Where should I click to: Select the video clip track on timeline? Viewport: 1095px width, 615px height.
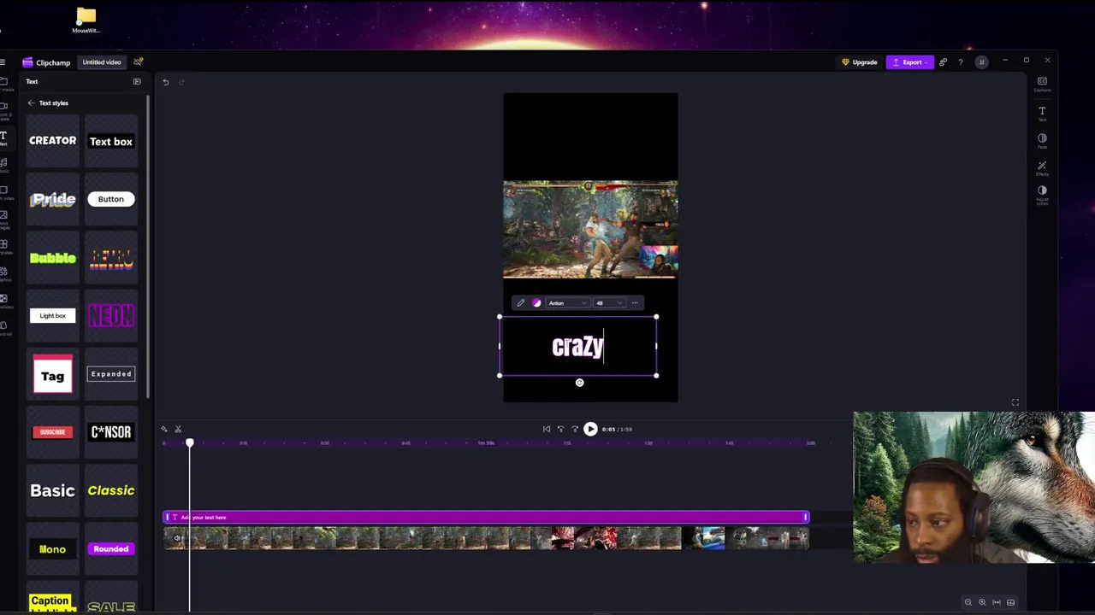point(486,537)
